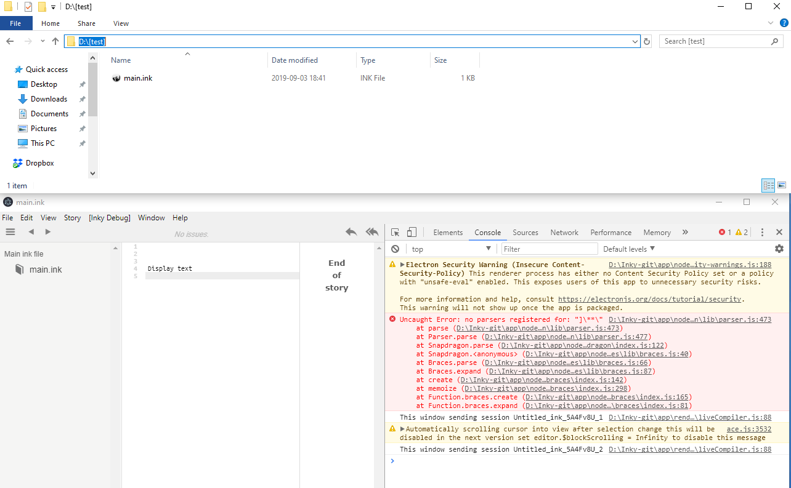Follow the electronjs.org security documentation link

tap(649, 299)
